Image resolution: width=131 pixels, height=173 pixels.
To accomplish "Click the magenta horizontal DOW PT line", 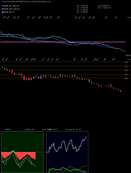I will click(x=63, y=42).
